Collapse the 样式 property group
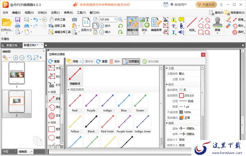The width and height of the screenshot is (246, 156). click(167, 85)
